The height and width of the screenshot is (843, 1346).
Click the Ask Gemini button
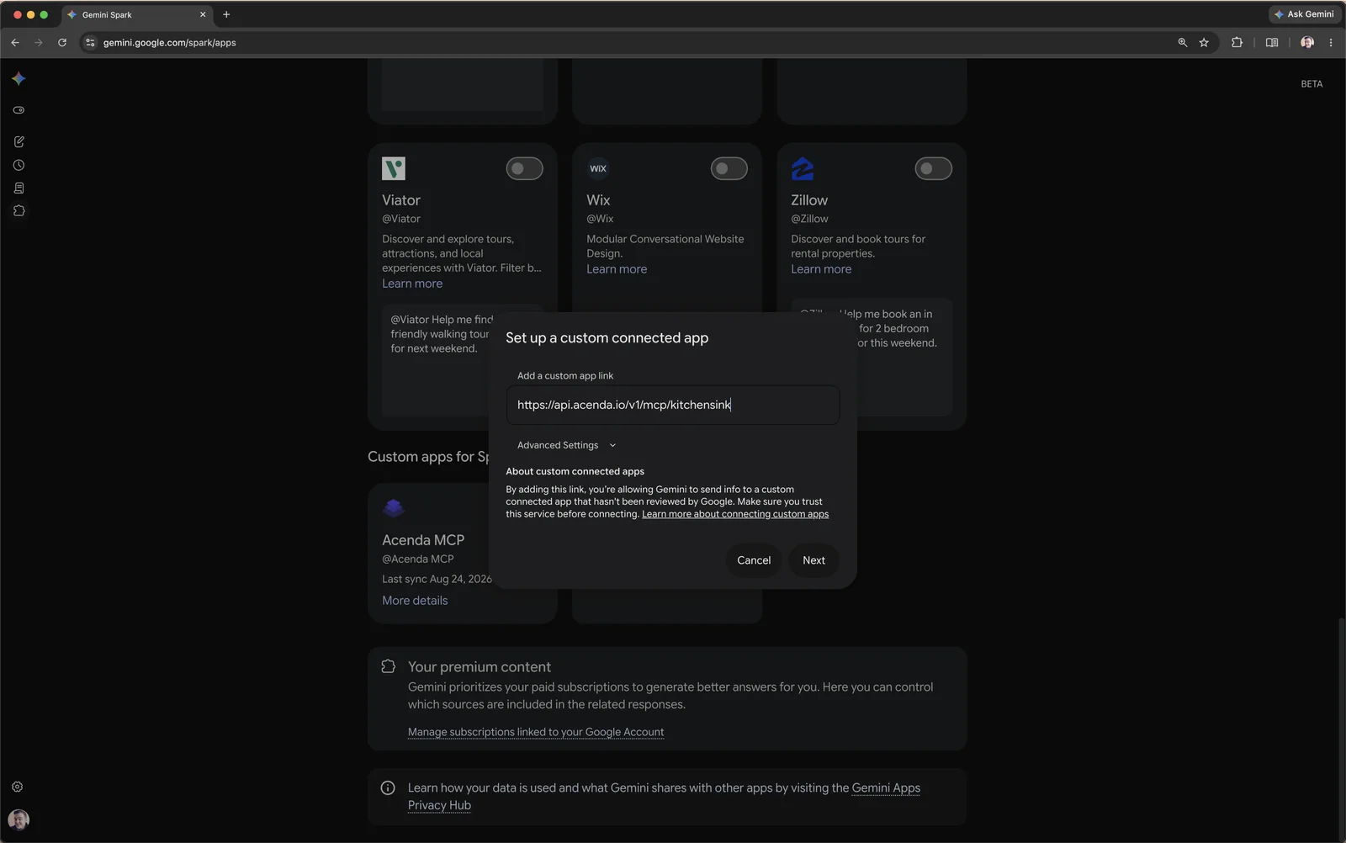click(1304, 14)
